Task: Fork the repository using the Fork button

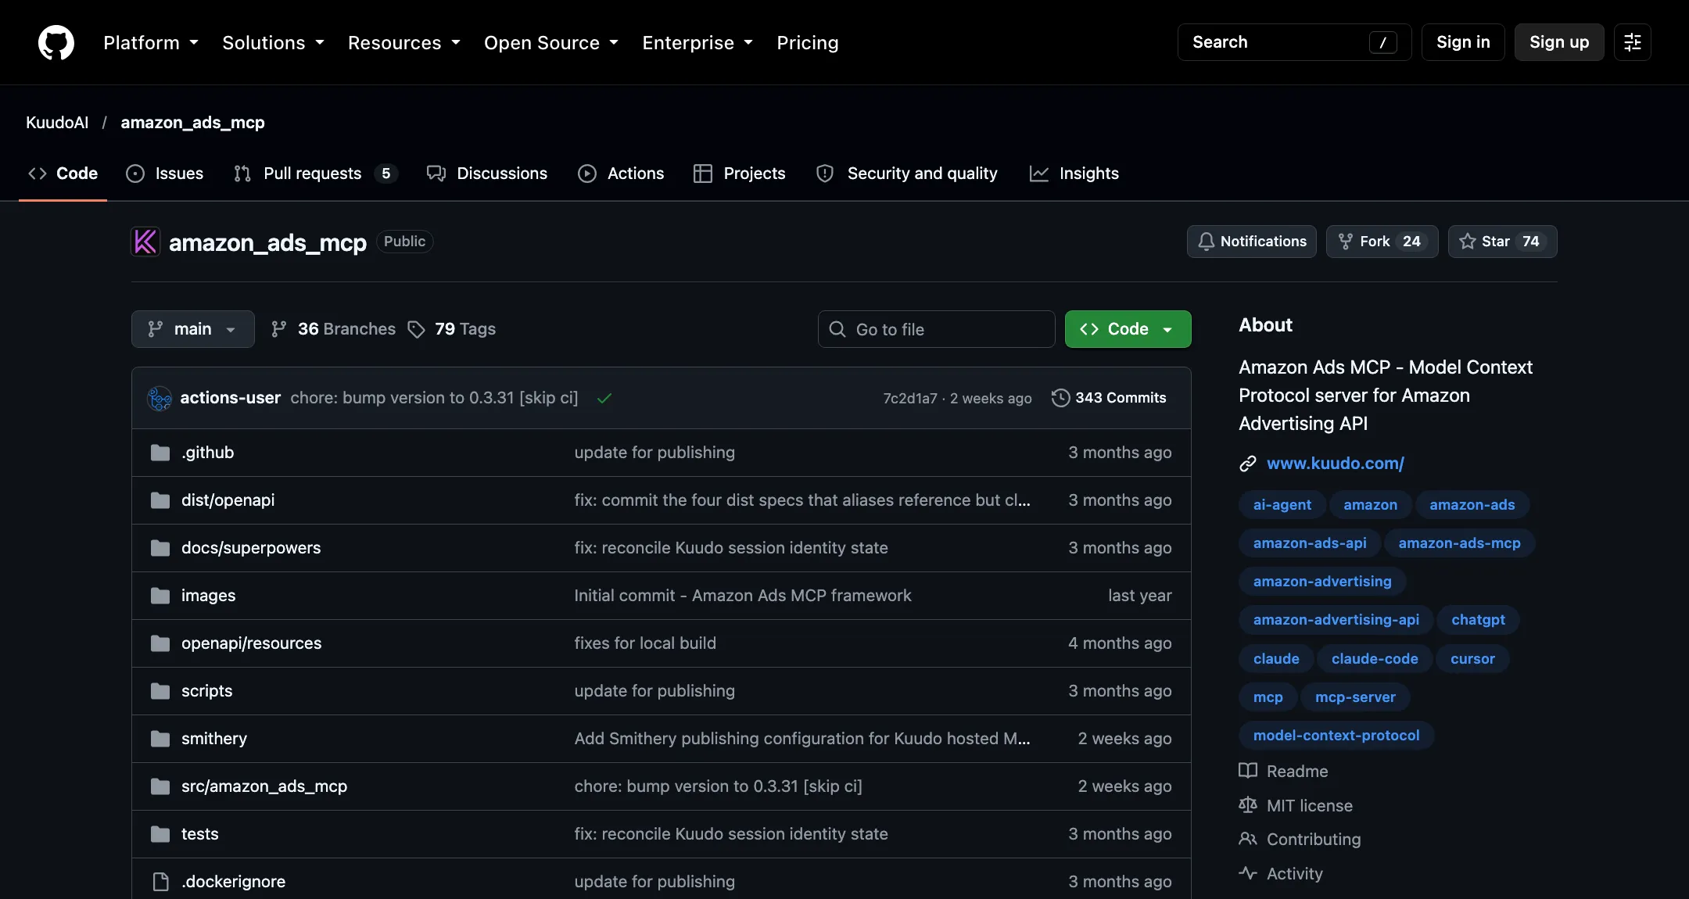Action: pos(1382,242)
